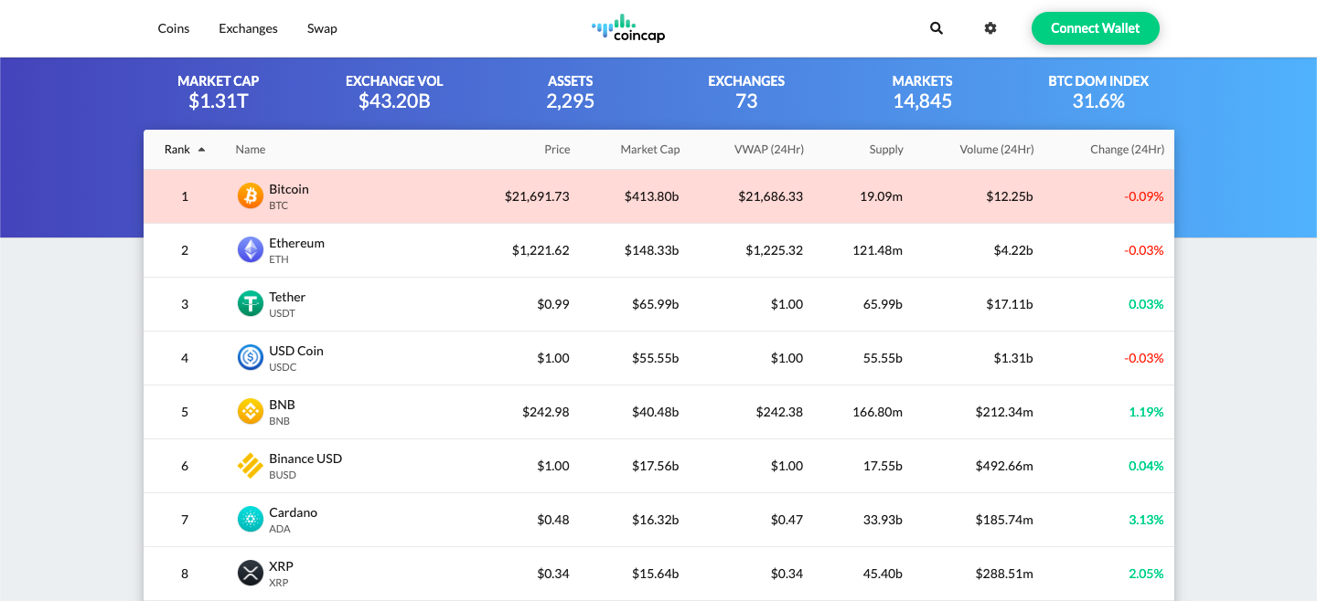Open search using the magnifier icon

tap(936, 28)
